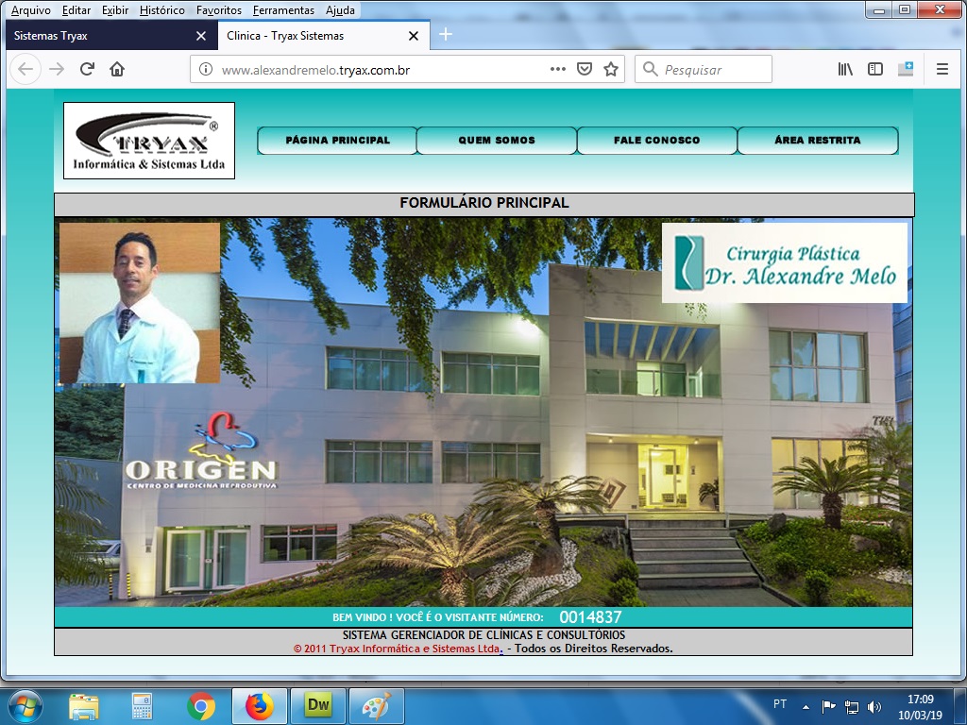Open the Arquivo menu
This screenshot has width=967, height=725.
pos(31,9)
